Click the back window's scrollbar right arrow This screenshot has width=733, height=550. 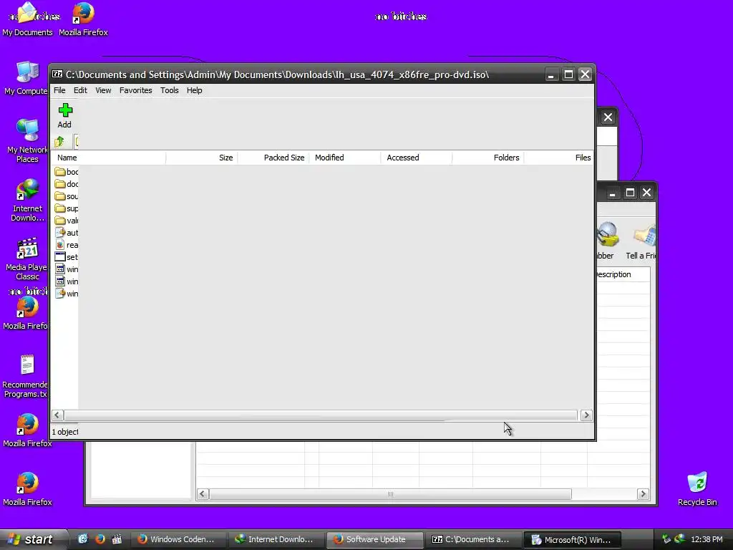coord(644,494)
